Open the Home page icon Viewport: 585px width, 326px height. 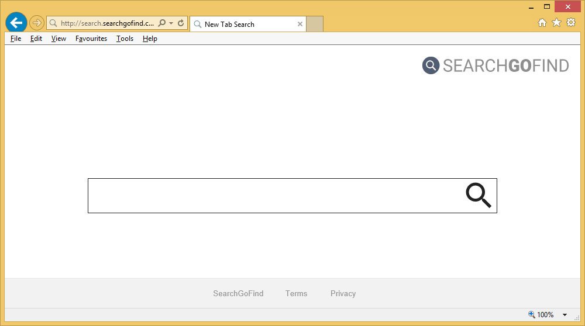click(x=542, y=23)
